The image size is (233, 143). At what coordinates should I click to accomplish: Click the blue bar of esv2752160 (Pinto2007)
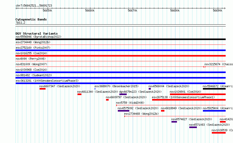(x=120, y=50)
